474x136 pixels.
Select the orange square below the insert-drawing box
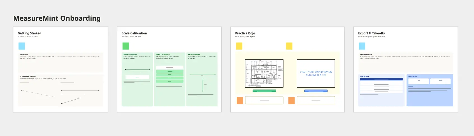[291, 100]
